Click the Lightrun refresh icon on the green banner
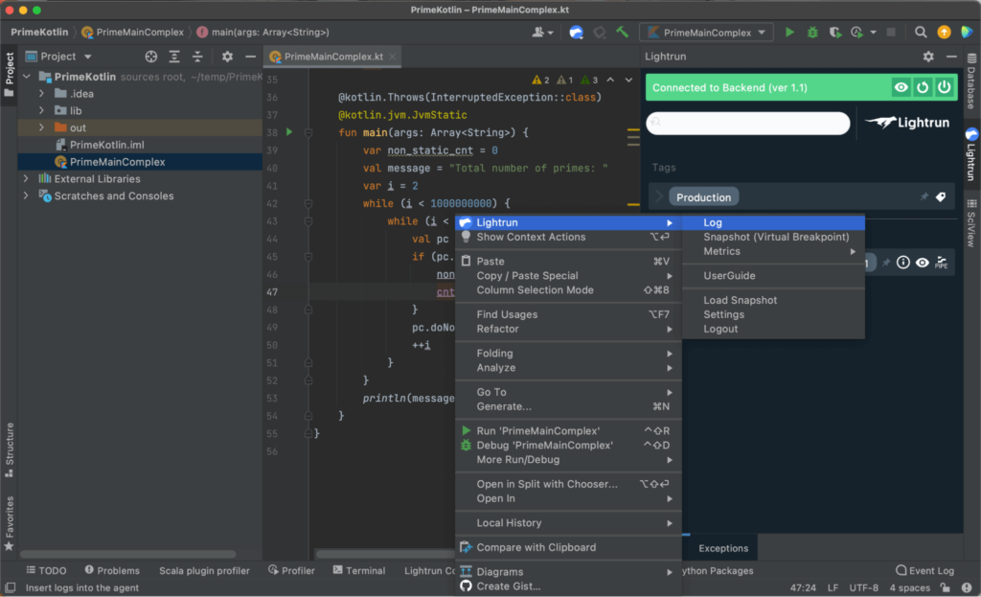This screenshot has height=597, width=981. (923, 87)
